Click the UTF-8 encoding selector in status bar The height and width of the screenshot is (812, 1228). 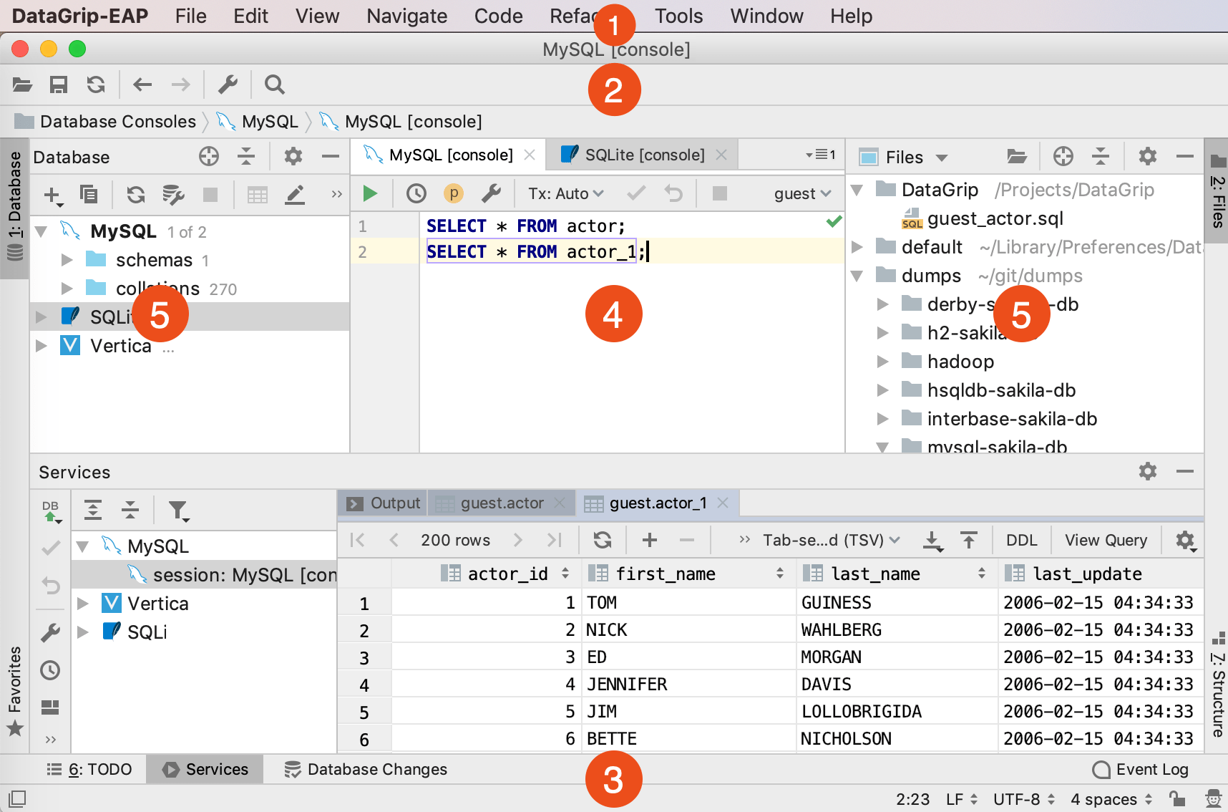click(x=1024, y=799)
